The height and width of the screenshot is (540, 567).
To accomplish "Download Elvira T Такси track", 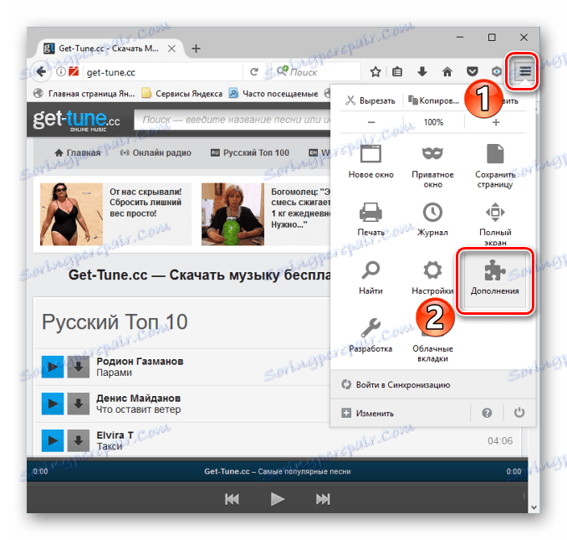I will pyautogui.click(x=78, y=440).
